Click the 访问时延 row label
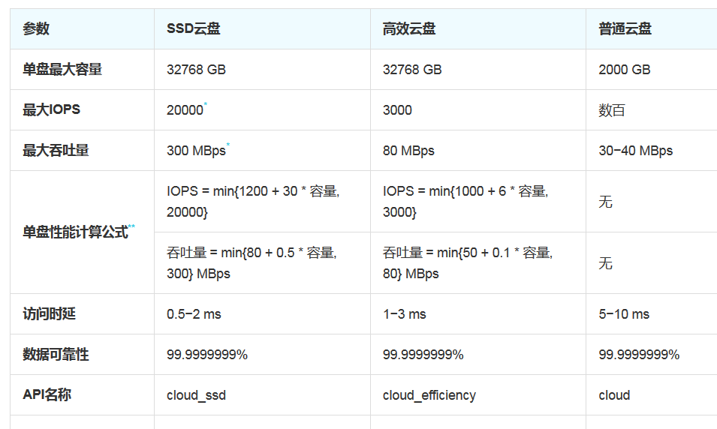The width and height of the screenshot is (717, 429). 50,313
